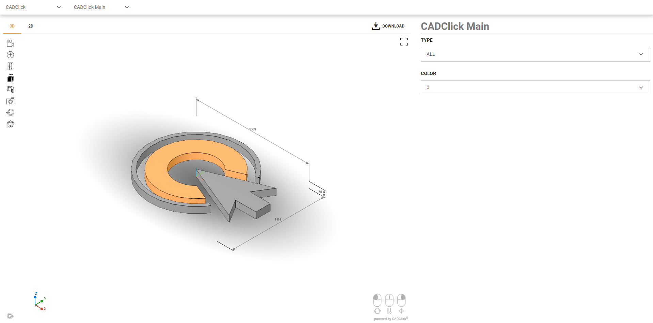Viewport: 653px width, 323px height.
Task: Switch to the 2D tab
Action: [31, 26]
